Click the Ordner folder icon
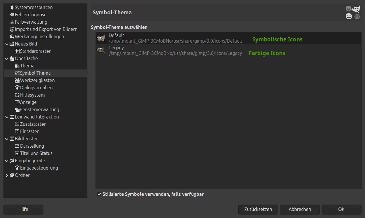 coord(12,175)
